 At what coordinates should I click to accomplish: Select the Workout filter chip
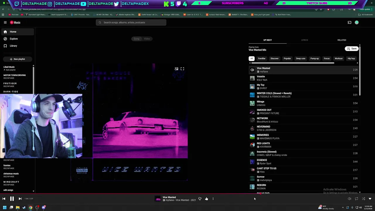(x=339, y=59)
